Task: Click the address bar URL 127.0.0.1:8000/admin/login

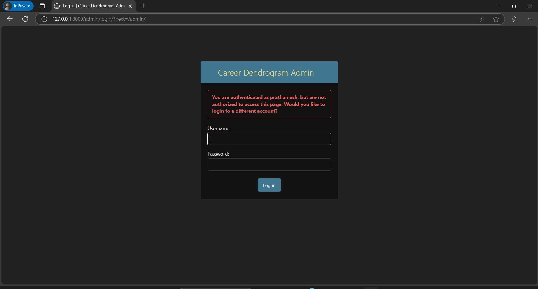Action: coord(99,19)
